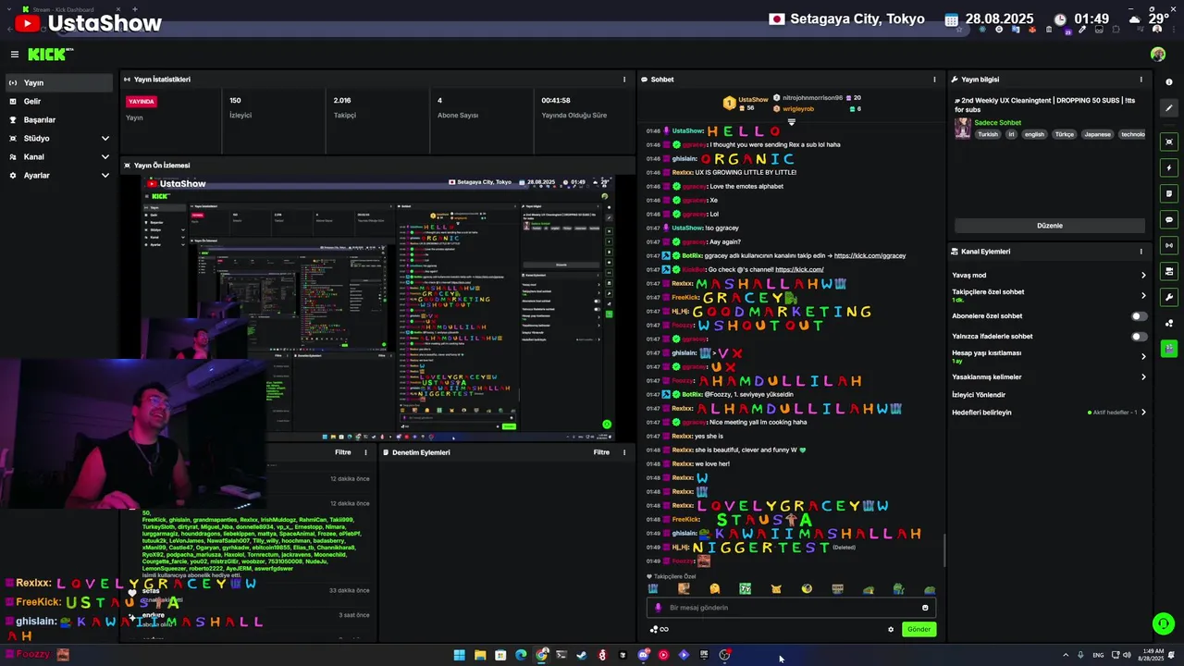
Task: Toggle Abonelere özel sohbet switch
Action: [1139, 316]
